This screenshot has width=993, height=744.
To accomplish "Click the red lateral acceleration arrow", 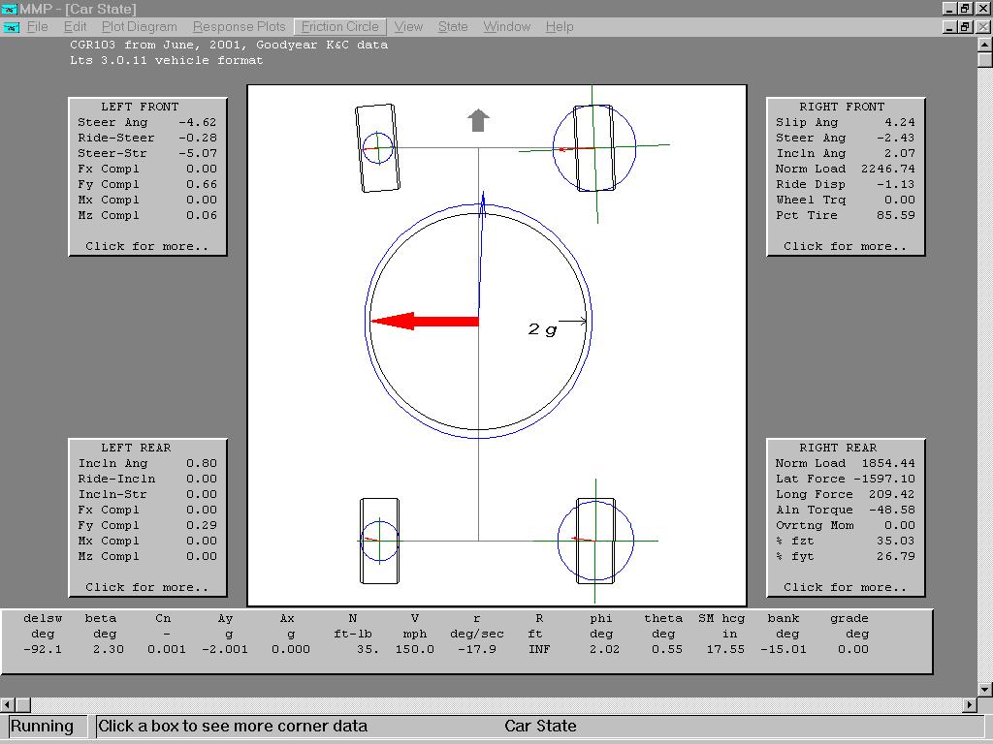I will point(425,321).
